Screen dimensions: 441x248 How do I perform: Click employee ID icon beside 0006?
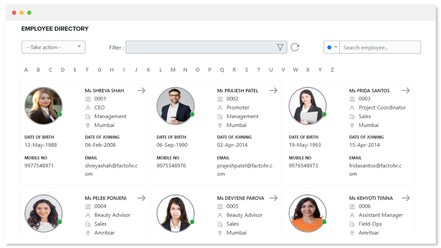(x=352, y=206)
